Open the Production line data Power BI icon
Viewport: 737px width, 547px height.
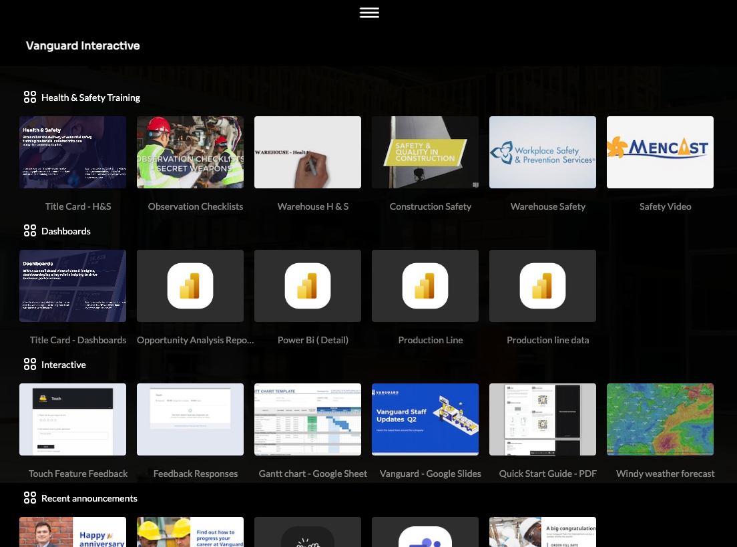[x=543, y=286]
